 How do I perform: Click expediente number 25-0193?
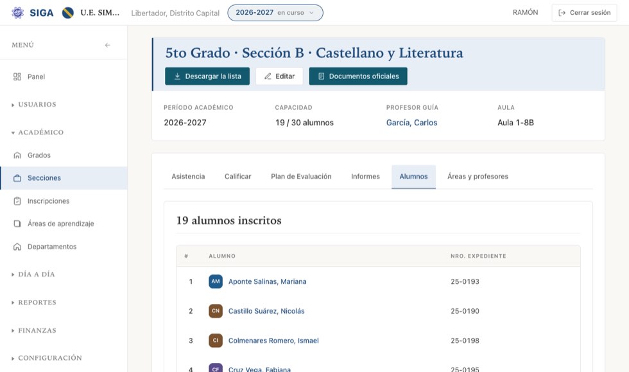point(465,281)
